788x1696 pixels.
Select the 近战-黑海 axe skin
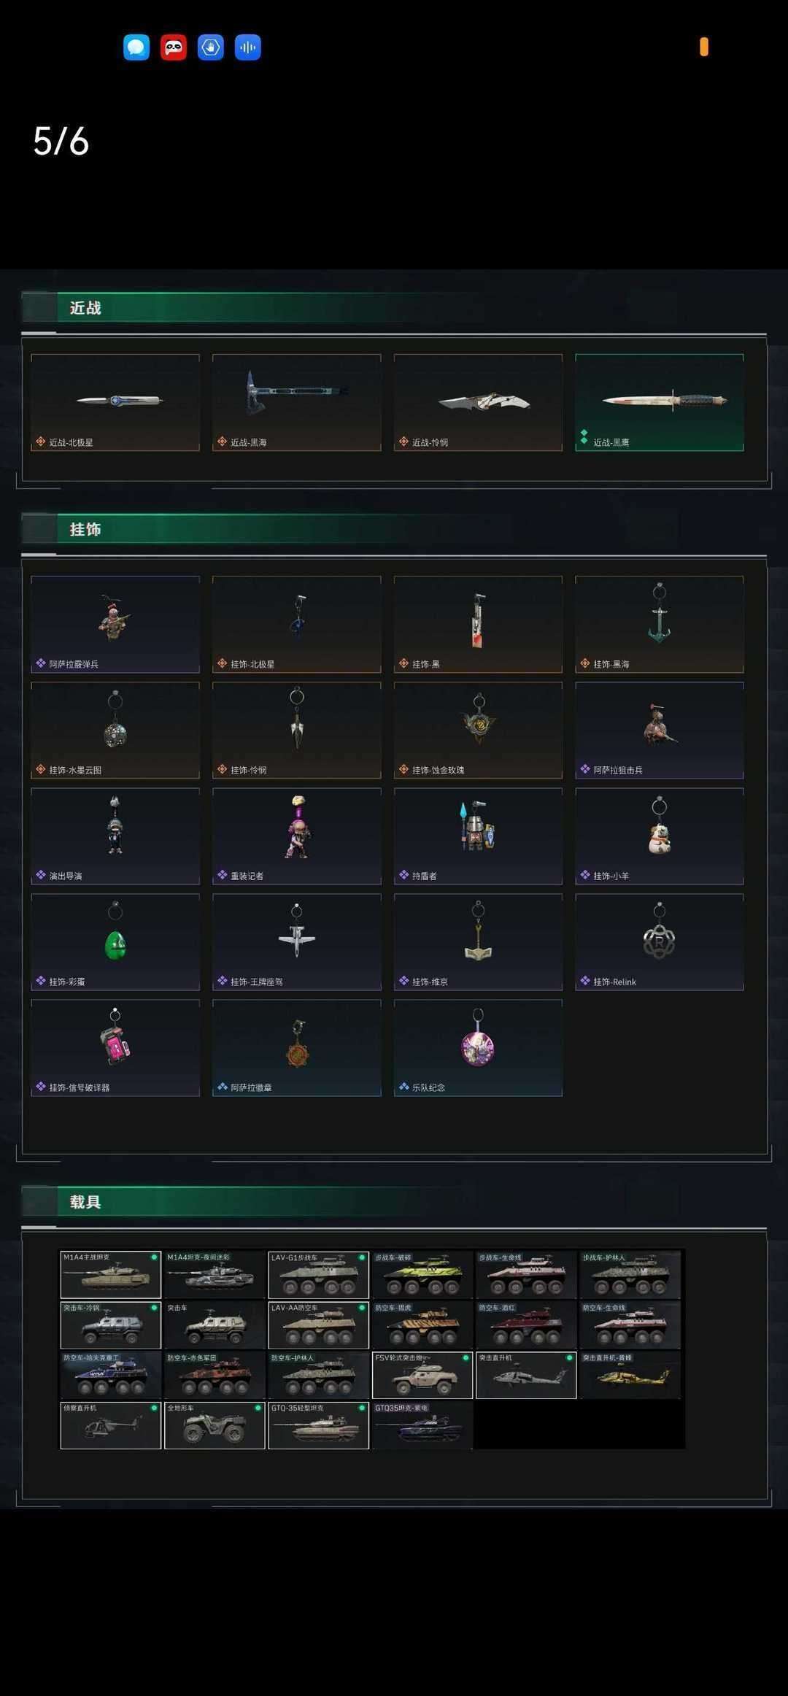pos(297,402)
